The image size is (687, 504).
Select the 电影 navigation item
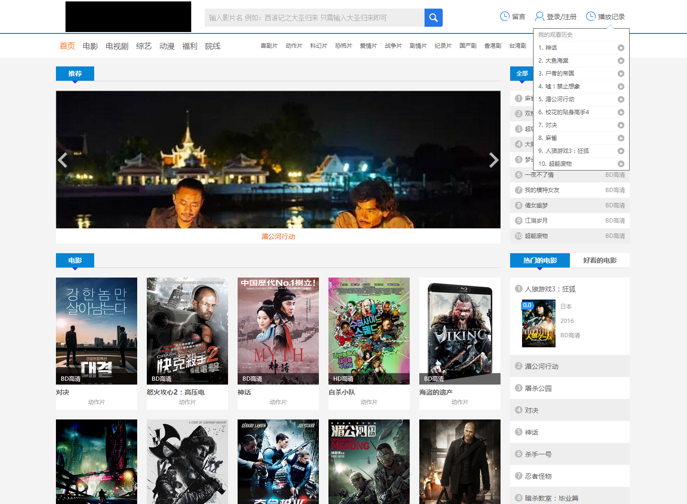tap(90, 46)
